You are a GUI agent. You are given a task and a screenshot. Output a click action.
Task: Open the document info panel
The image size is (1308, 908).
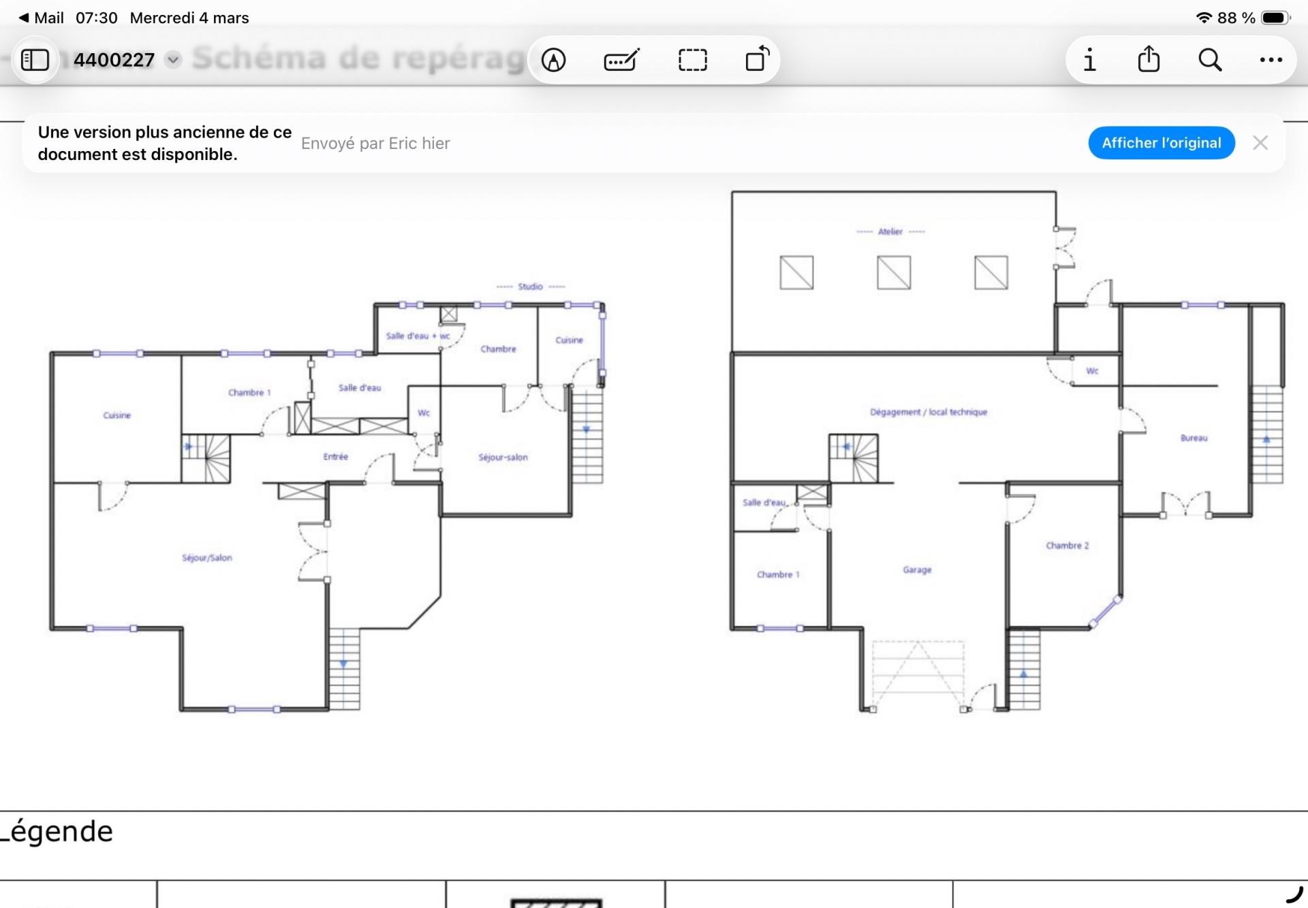point(1089,60)
